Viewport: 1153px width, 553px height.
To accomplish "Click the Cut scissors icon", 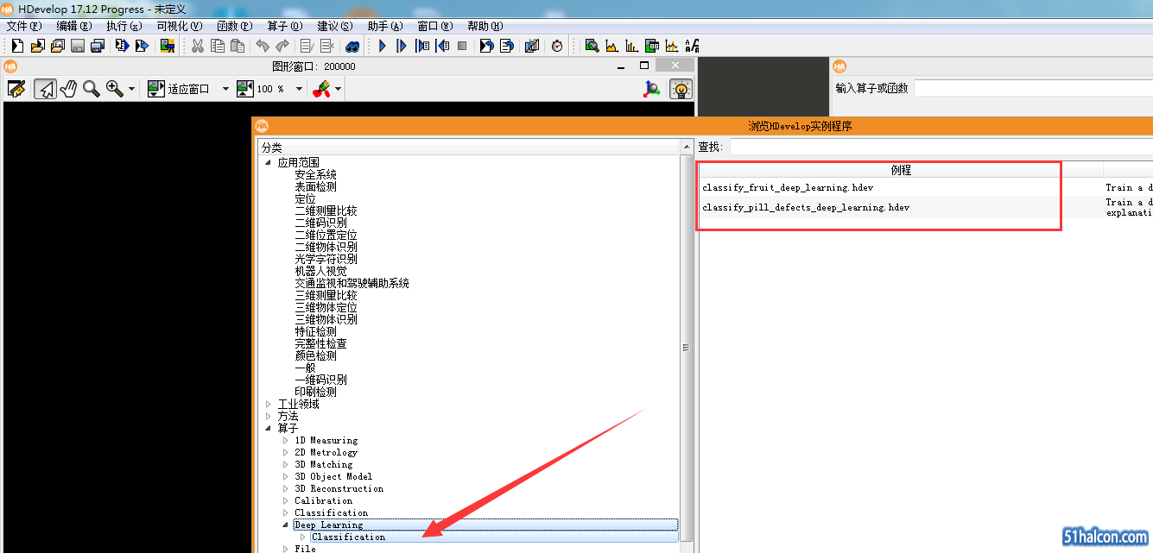I will pyautogui.click(x=197, y=46).
